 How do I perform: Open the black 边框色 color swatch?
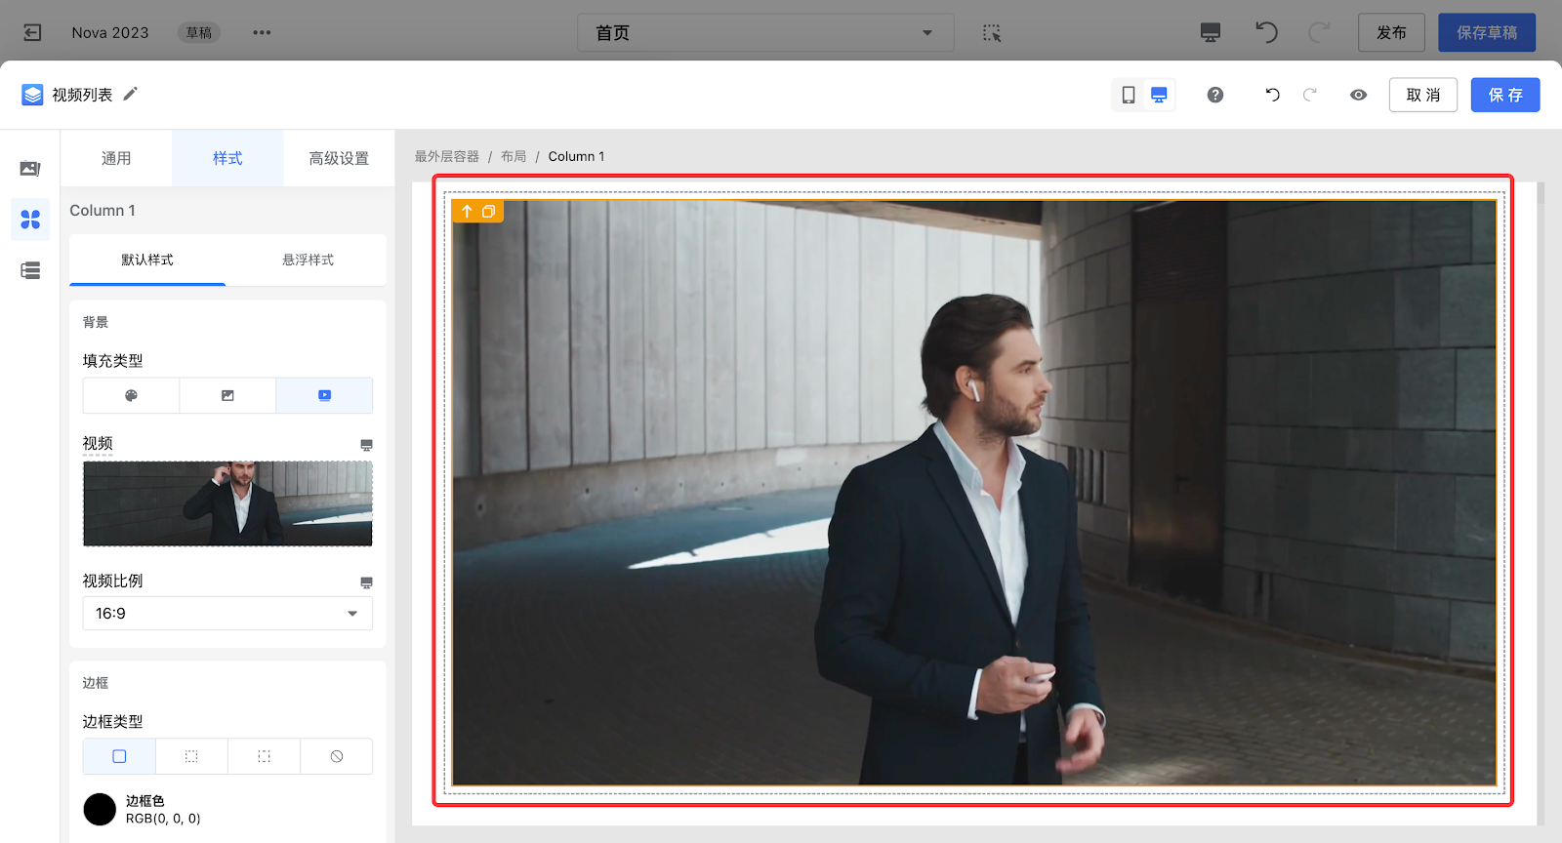(x=100, y=809)
